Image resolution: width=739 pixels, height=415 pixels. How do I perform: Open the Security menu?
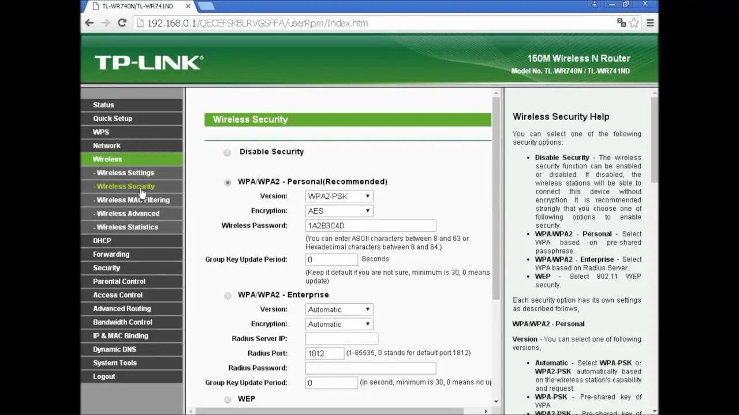click(132, 268)
